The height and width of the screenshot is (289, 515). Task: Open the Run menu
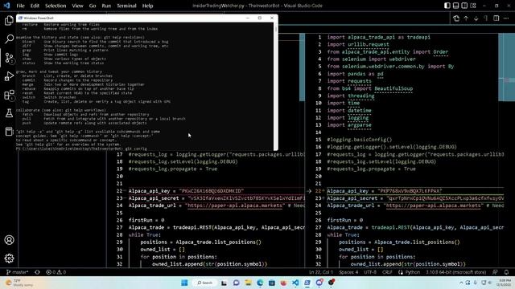click(106, 6)
